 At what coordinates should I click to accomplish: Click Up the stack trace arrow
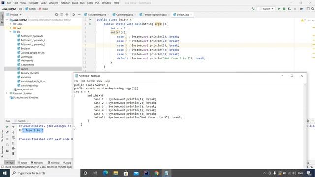13,127
